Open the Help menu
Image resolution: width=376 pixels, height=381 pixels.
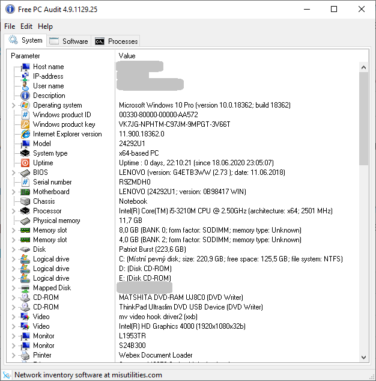pos(45,26)
